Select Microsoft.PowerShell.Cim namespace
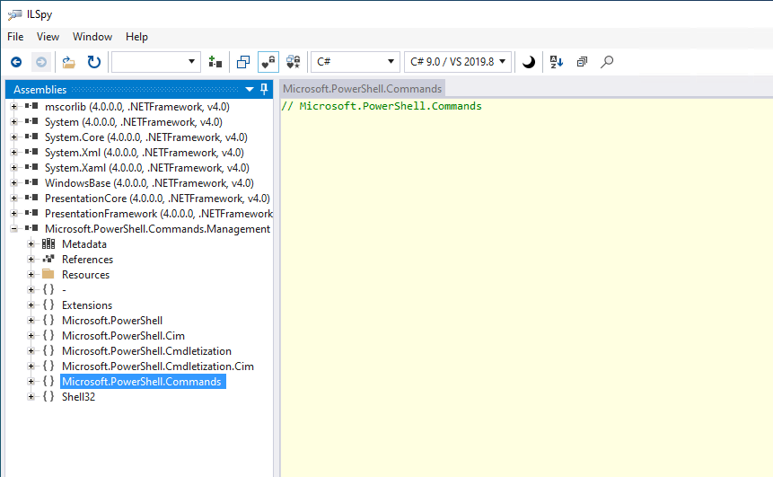The height and width of the screenshot is (477, 773). click(123, 336)
